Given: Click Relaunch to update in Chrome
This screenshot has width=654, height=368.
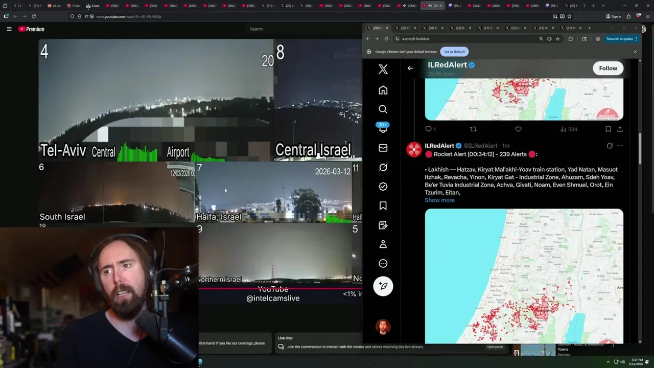Looking at the screenshot, I should click(619, 39).
